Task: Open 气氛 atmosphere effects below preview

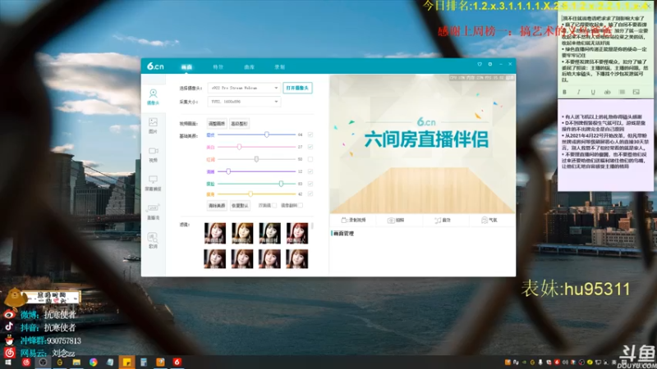Action: pos(489,220)
